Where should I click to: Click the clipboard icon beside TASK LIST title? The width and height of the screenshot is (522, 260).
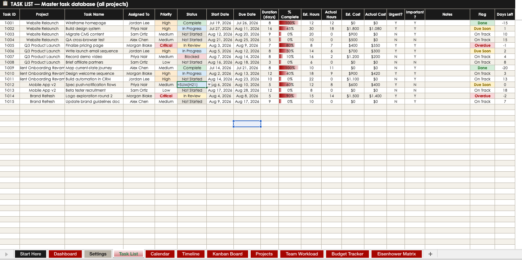pyautogui.click(x=5, y=4)
